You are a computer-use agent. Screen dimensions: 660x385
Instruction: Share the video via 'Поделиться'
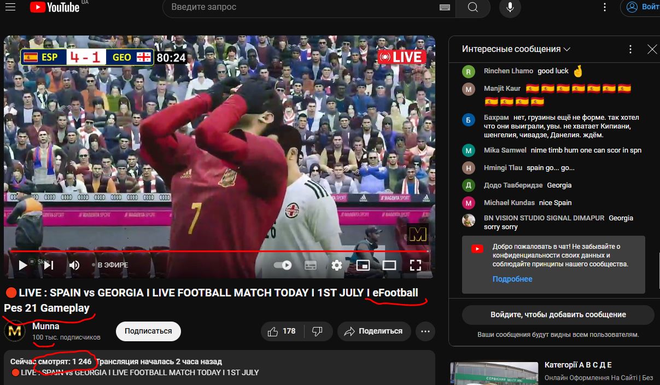point(374,331)
